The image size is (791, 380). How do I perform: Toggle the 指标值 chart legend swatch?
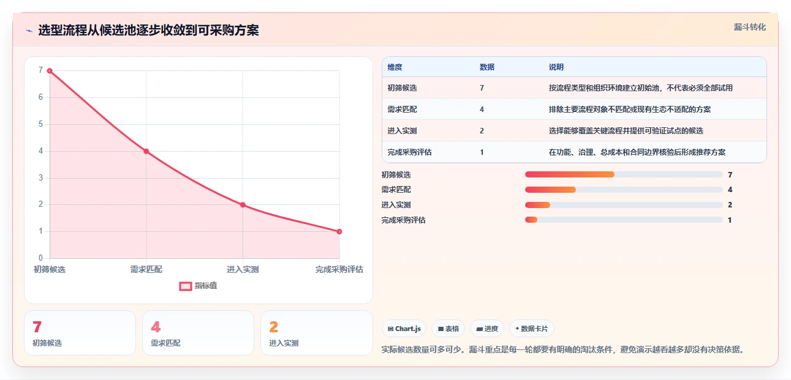point(186,286)
